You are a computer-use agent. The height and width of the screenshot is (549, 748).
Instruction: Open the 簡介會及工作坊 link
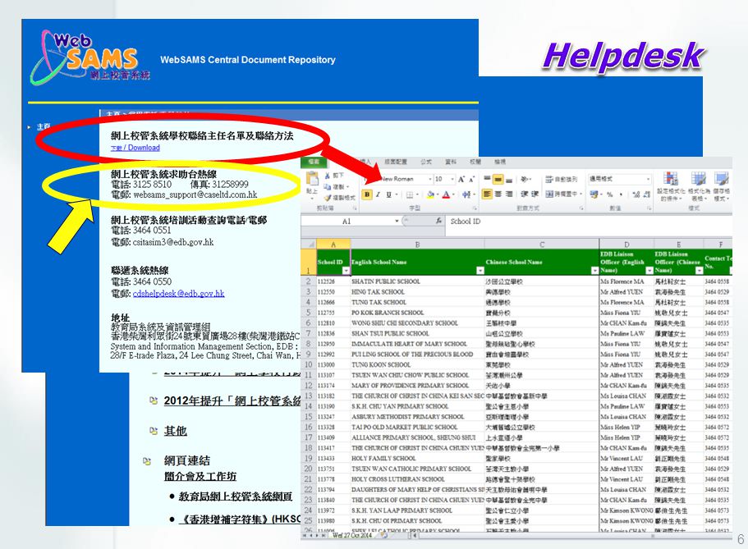click(200, 477)
